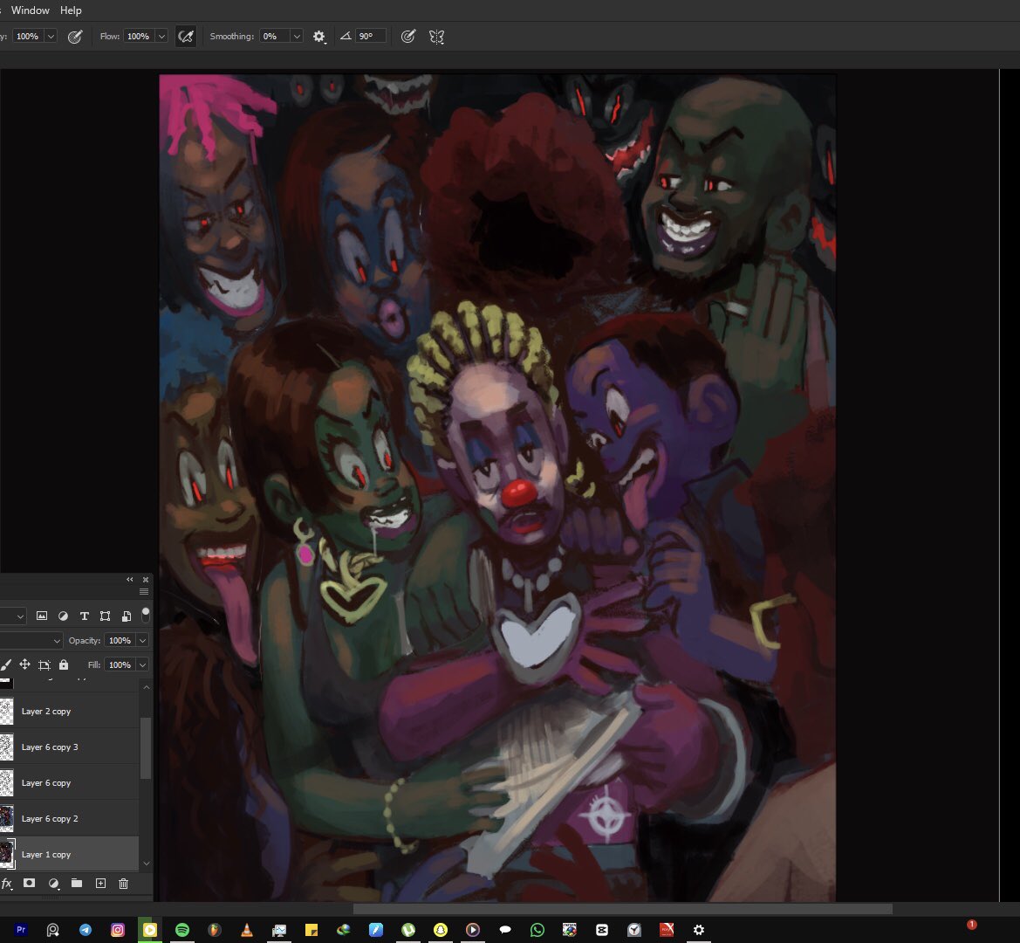Toggle pressure for size icon

[x=407, y=37]
